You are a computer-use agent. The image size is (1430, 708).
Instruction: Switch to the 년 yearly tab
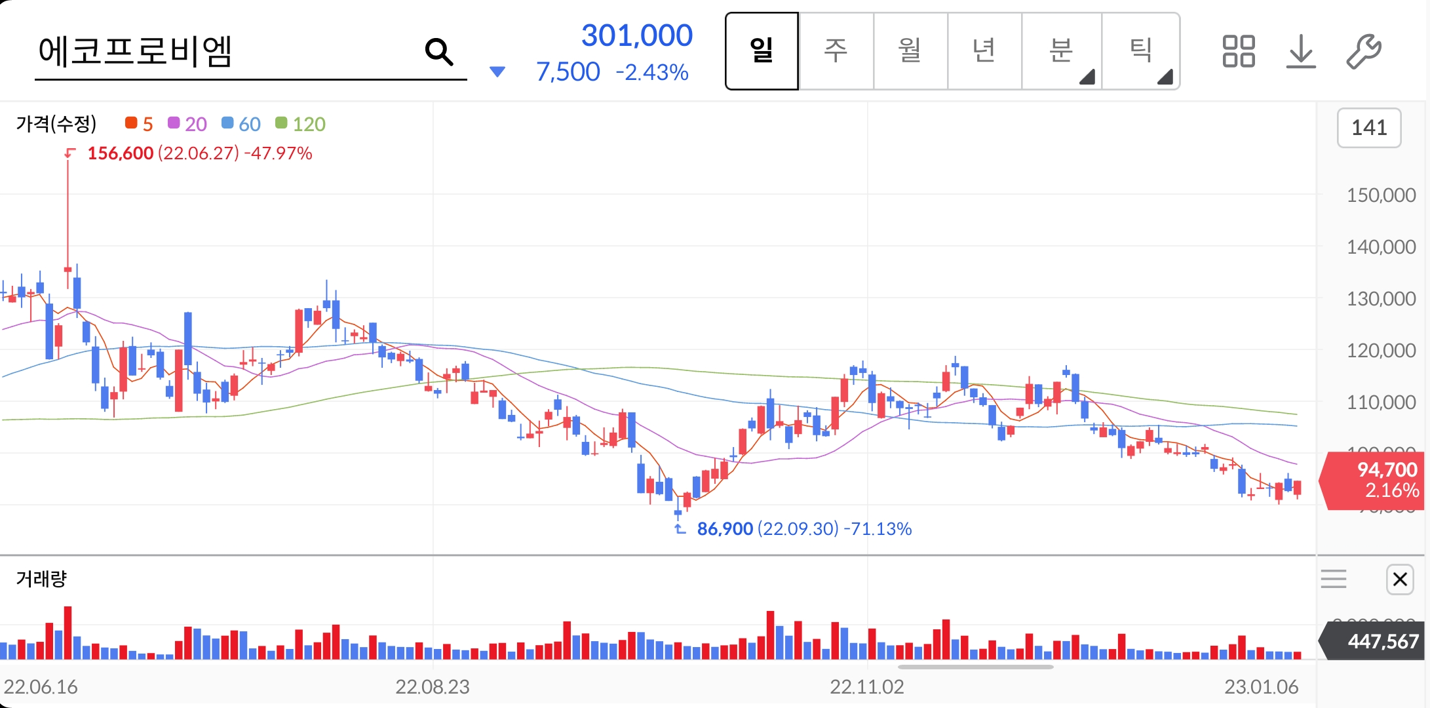pos(984,51)
